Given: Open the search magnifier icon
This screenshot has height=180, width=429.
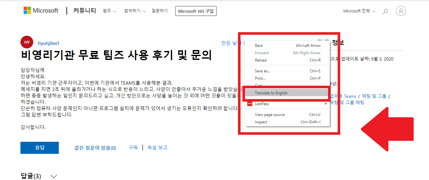Looking at the screenshot, I should pyautogui.click(x=385, y=11).
